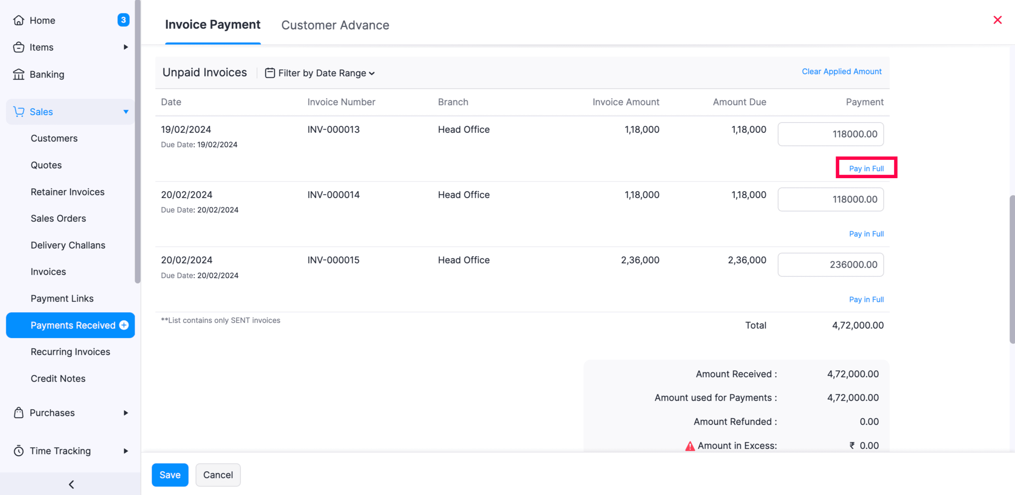Click the Clear Applied Amount link
Image resolution: width=1015 pixels, height=495 pixels.
(x=842, y=71)
